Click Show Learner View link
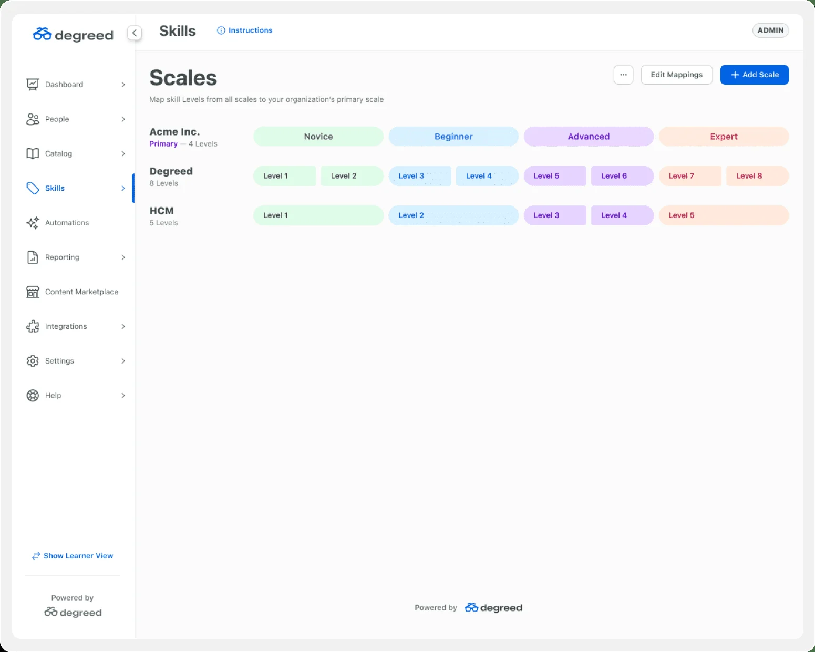This screenshot has height=652, width=815. 78,556
